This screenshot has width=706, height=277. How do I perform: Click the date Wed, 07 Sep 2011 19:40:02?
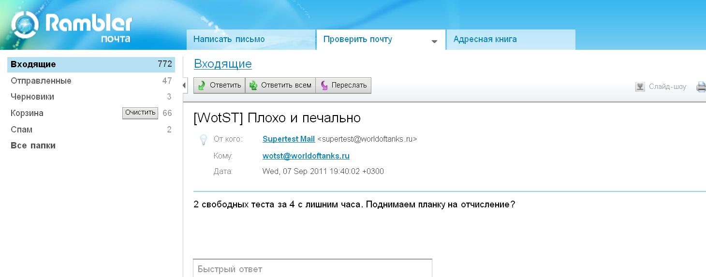323,172
